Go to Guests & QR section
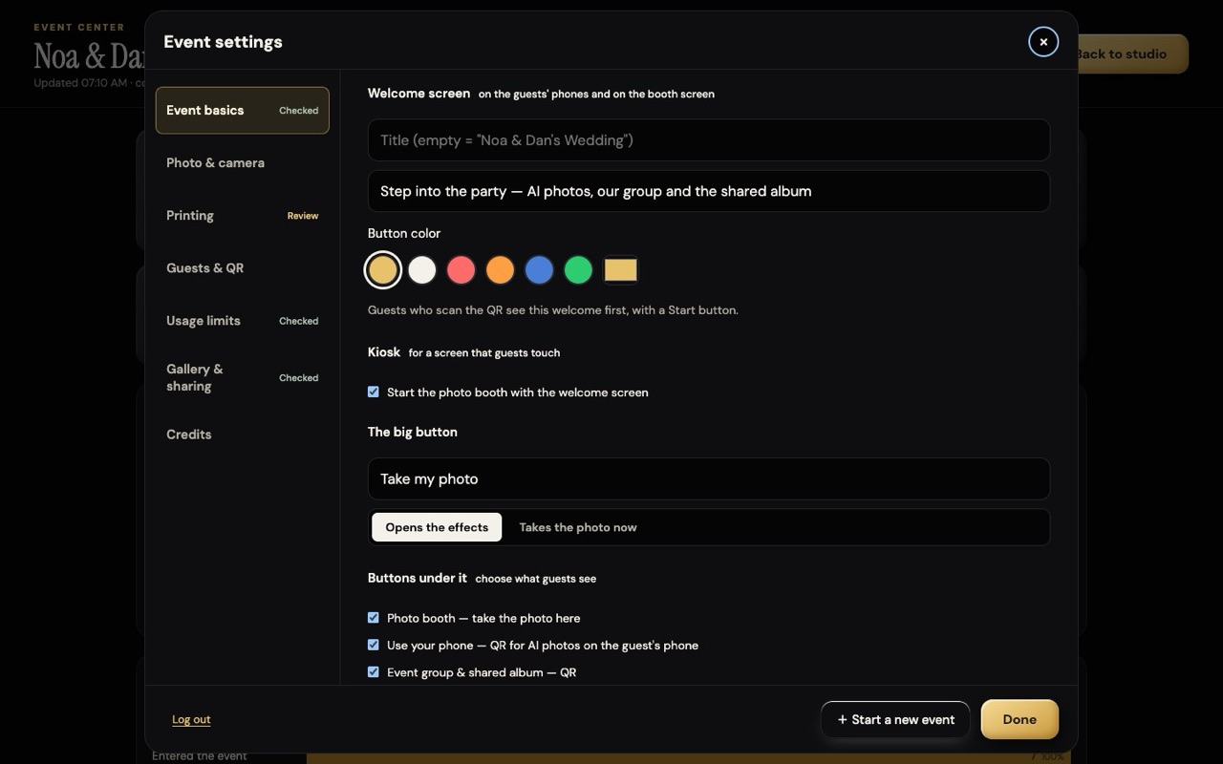This screenshot has width=1223, height=764. (243, 268)
